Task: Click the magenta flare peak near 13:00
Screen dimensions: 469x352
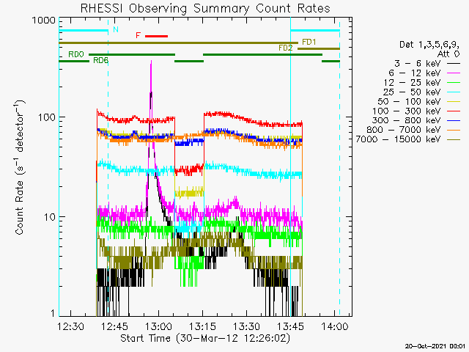Action: click(x=151, y=62)
